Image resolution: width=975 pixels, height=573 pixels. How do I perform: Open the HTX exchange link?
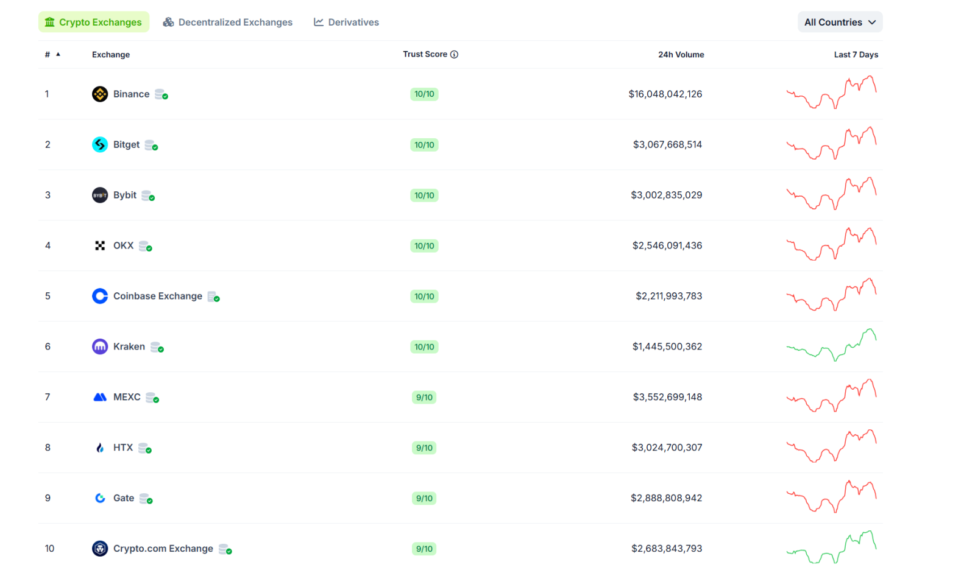123,448
